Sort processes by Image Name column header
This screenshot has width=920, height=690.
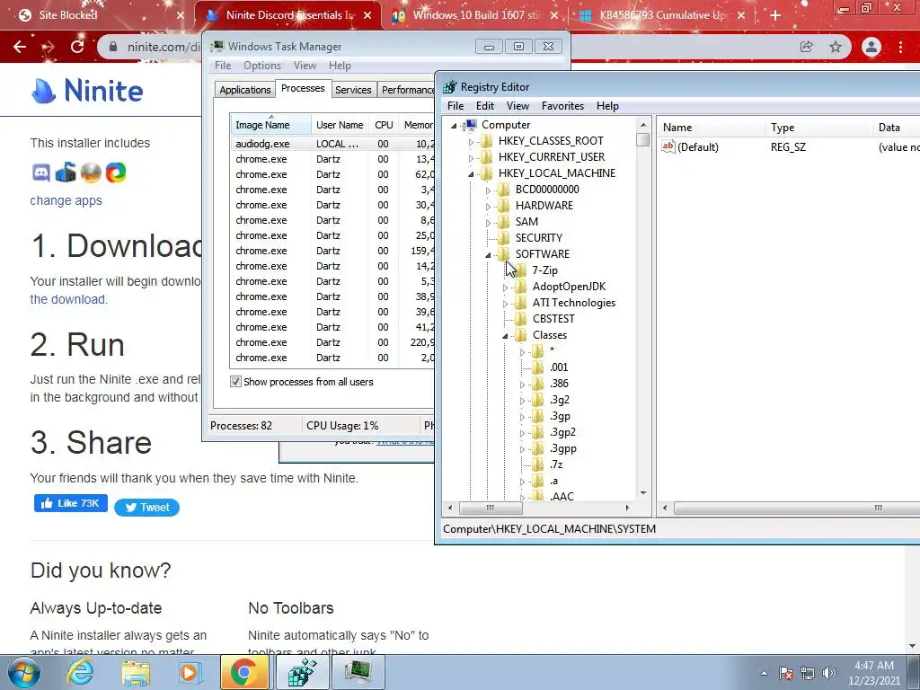(x=270, y=125)
